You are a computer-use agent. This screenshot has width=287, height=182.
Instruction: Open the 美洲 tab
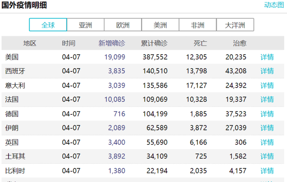pos(160,25)
